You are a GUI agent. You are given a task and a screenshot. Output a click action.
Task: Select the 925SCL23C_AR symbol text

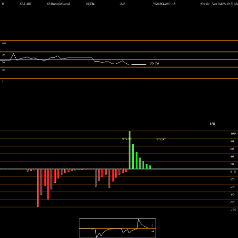[165, 4]
